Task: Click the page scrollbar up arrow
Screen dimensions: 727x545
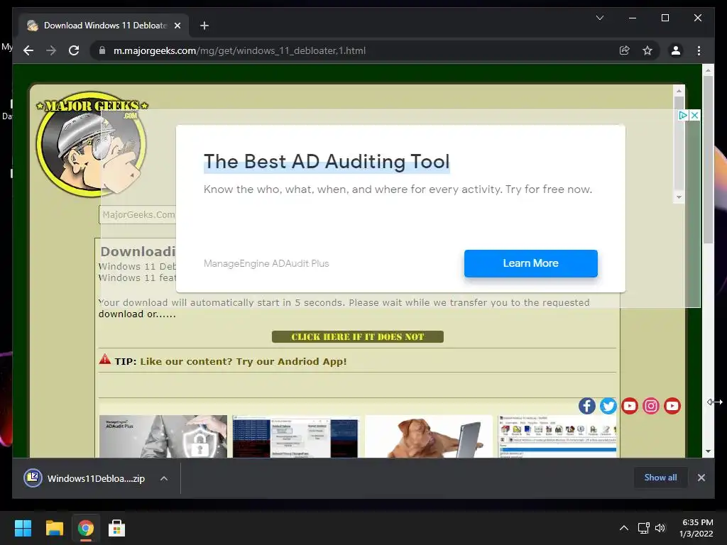Action: click(708, 70)
